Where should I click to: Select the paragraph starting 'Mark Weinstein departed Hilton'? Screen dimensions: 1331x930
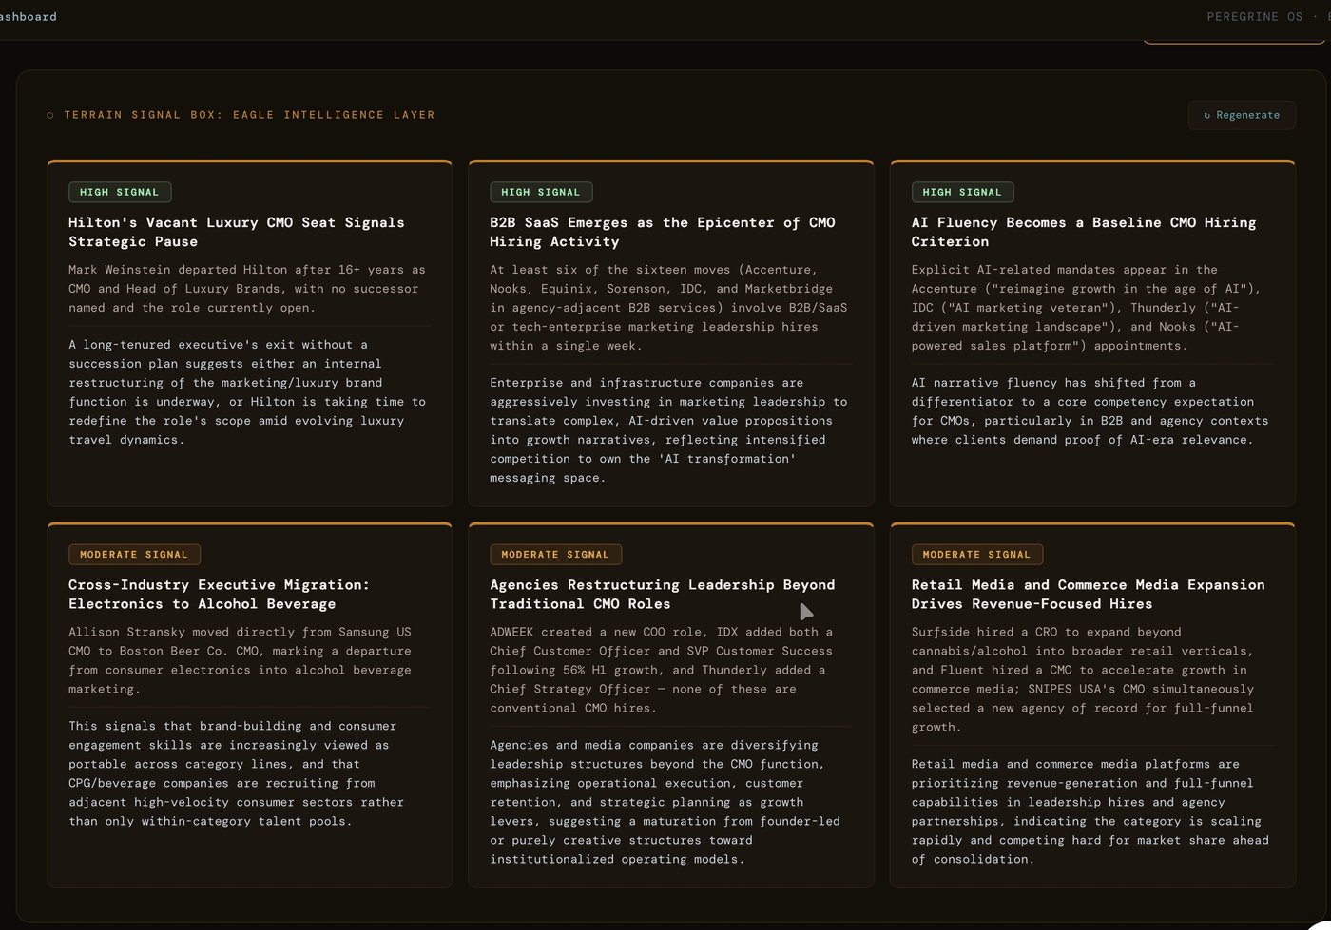pyautogui.click(x=247, y=289)
